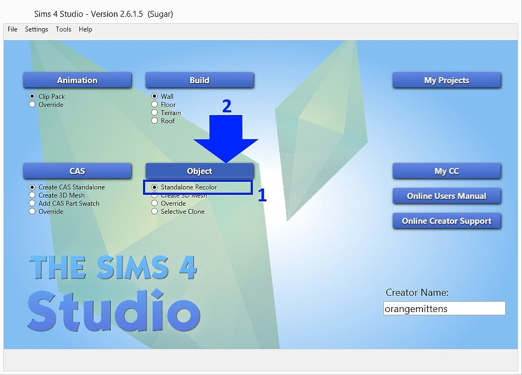Open My Projects
This screenshot has height=375, width=522.
pos(447,80)
